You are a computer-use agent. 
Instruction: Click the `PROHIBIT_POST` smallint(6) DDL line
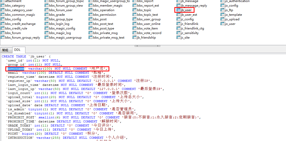[103, 117]
